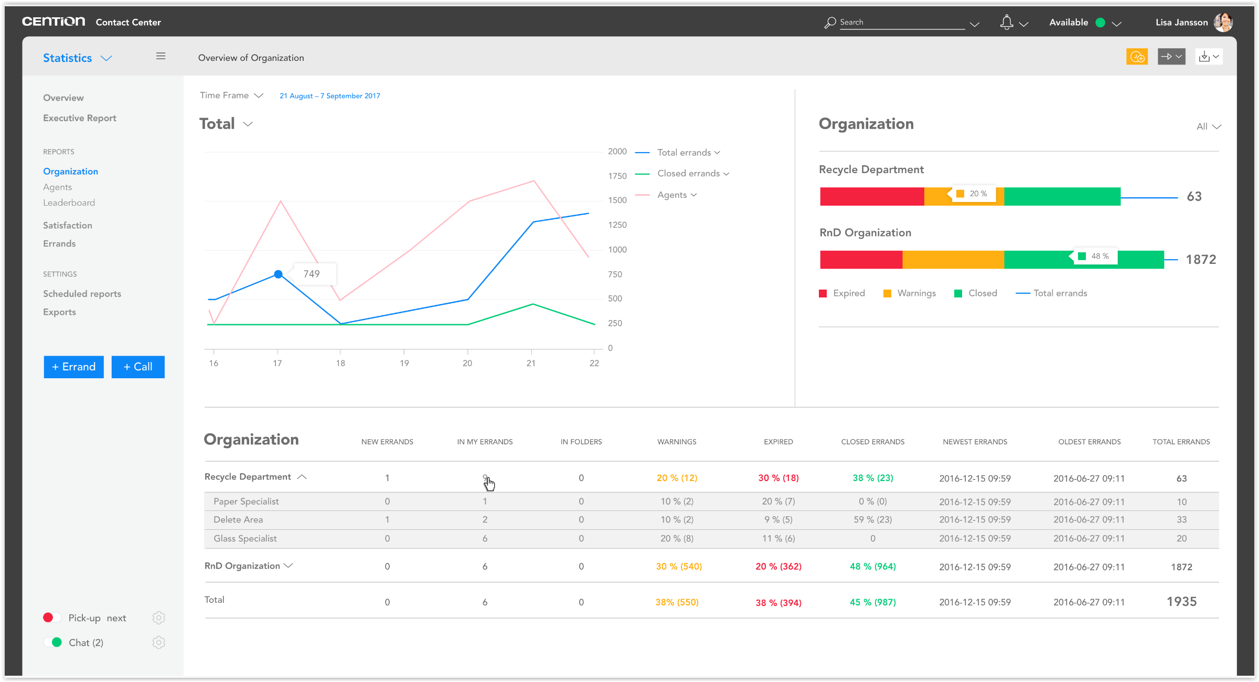Open Chat settings gear icon
Image resolution: width=1259 pixels, height=682 pixels.
click(158, 643)
